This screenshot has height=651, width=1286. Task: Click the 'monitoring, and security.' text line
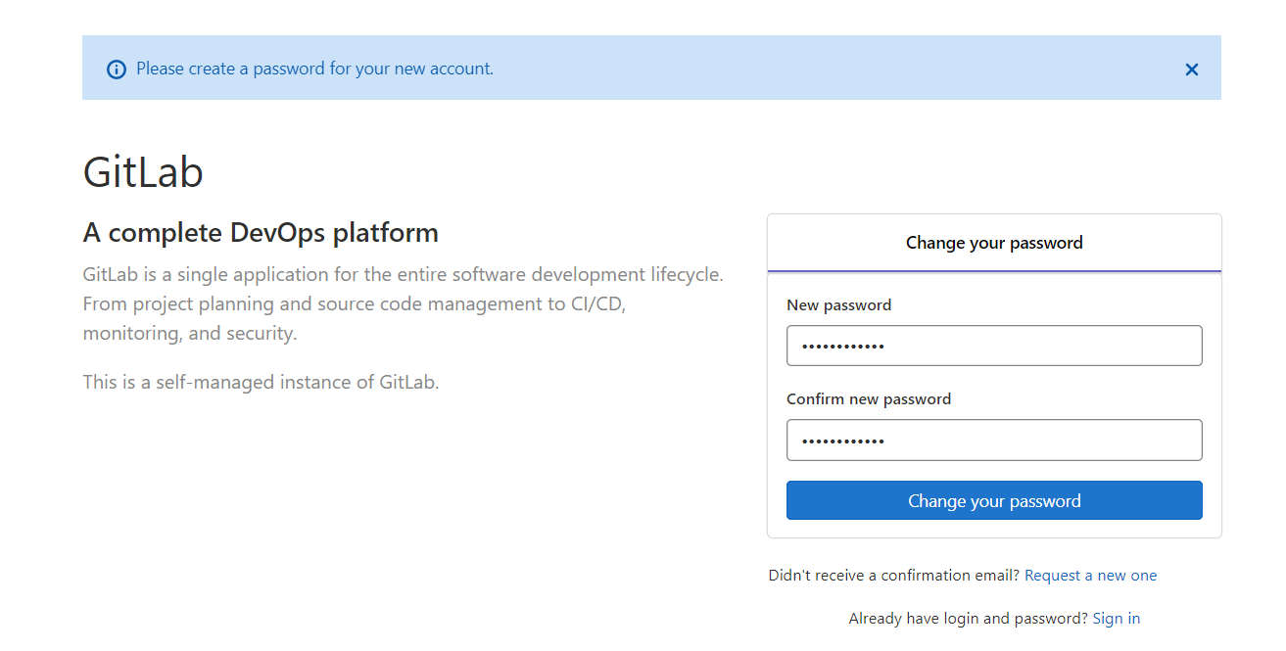point(189,334)
